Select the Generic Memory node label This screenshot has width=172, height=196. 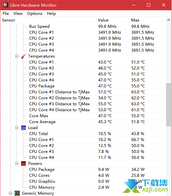(38, 193)
